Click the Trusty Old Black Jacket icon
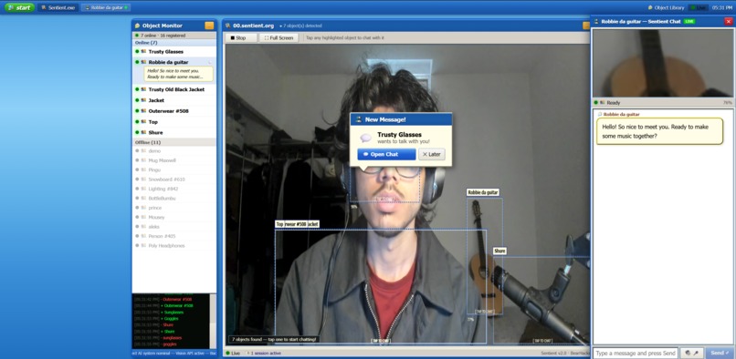The width and height of the screenshot is (736, 359). click(143, 89)
